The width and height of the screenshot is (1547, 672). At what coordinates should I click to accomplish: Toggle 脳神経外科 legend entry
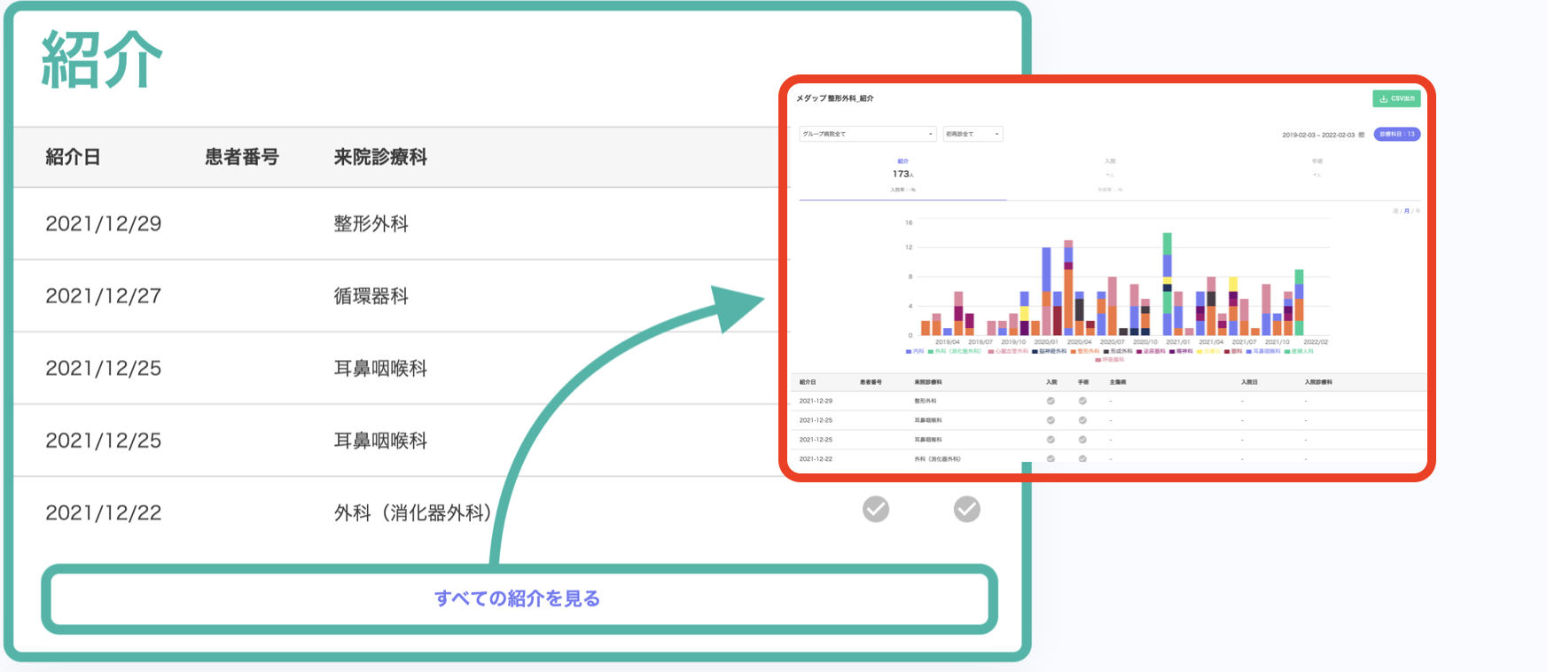(x=1050, y=351)
